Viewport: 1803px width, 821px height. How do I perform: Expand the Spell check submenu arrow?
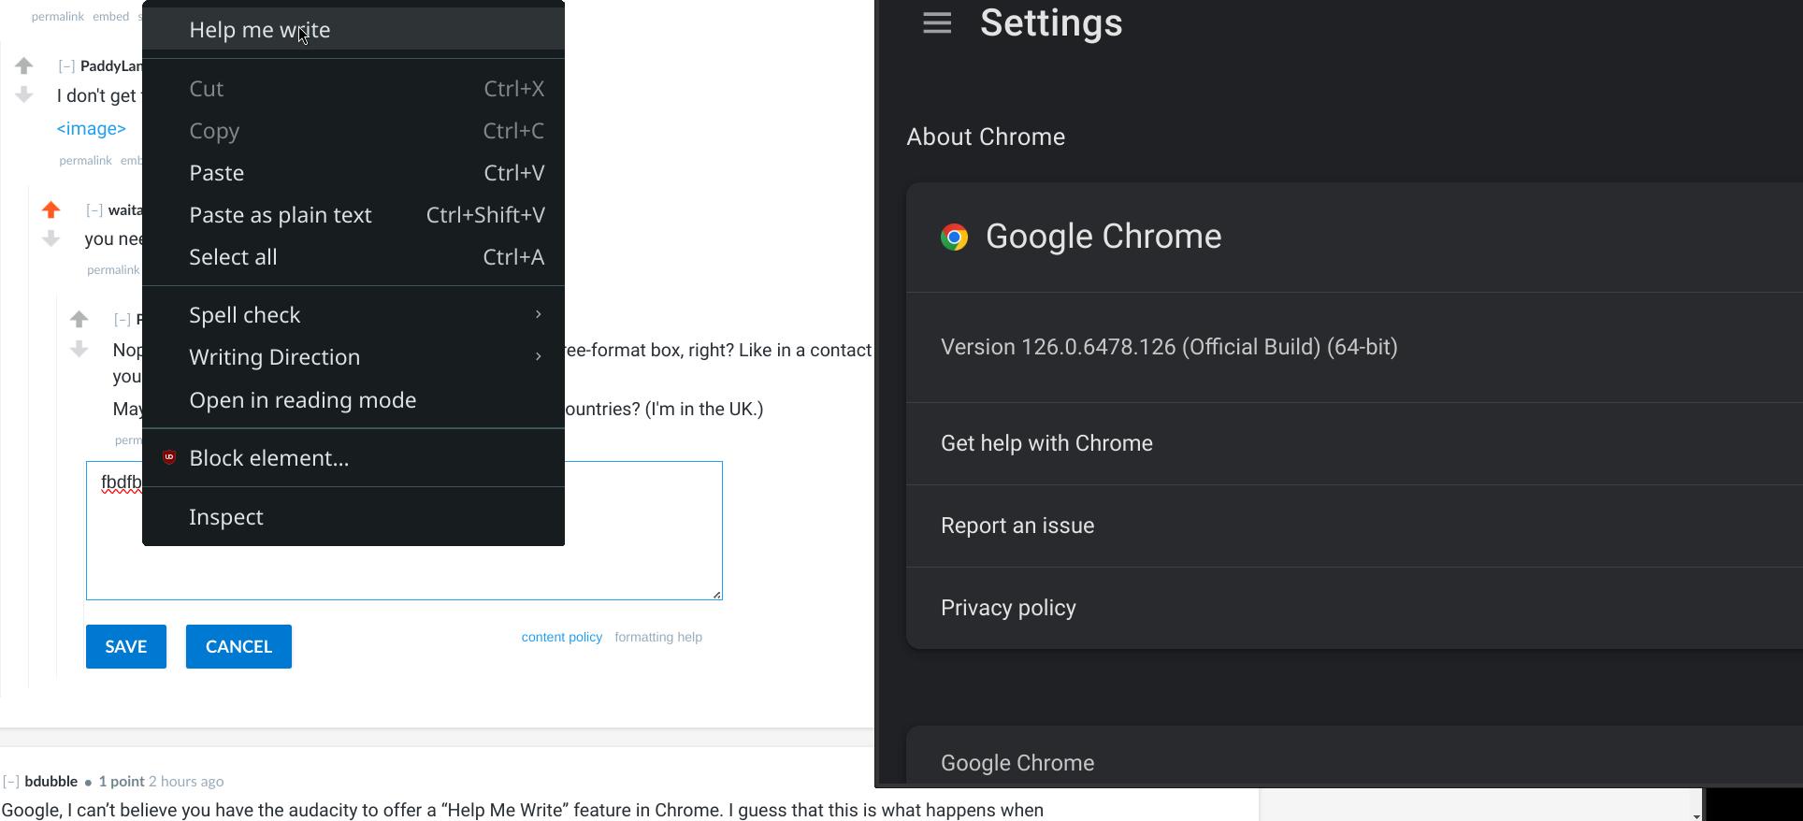[x=539, y=314]
